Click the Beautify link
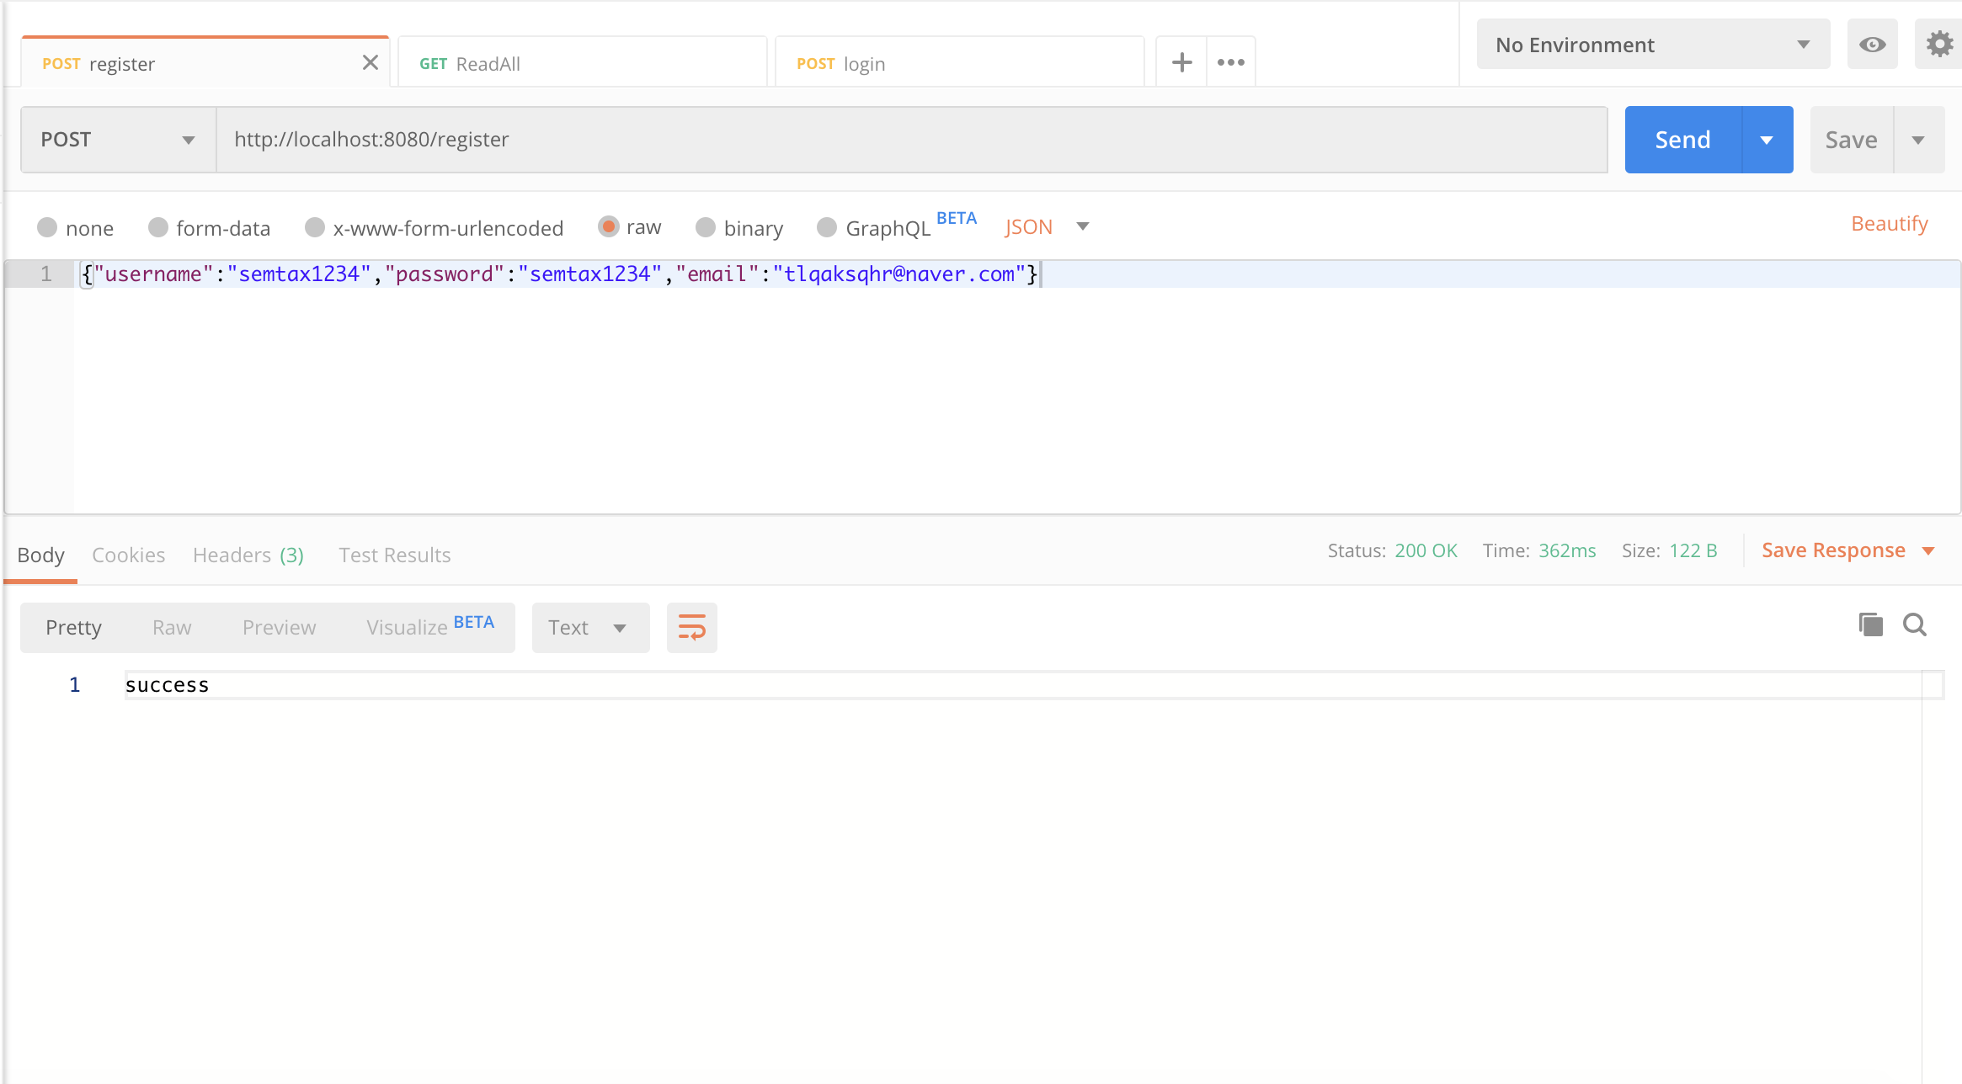This screenshot has width=1962, height=1084. pyautogui.click(x=1889, y=224)
